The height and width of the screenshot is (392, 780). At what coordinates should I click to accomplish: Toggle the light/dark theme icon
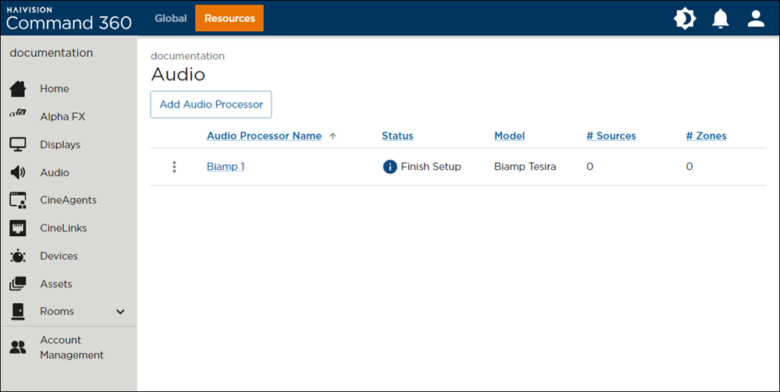[685, 19]
